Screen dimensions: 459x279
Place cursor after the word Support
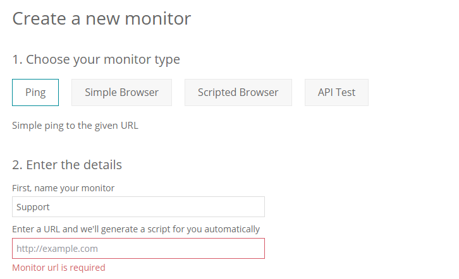[x=51, y=207]
